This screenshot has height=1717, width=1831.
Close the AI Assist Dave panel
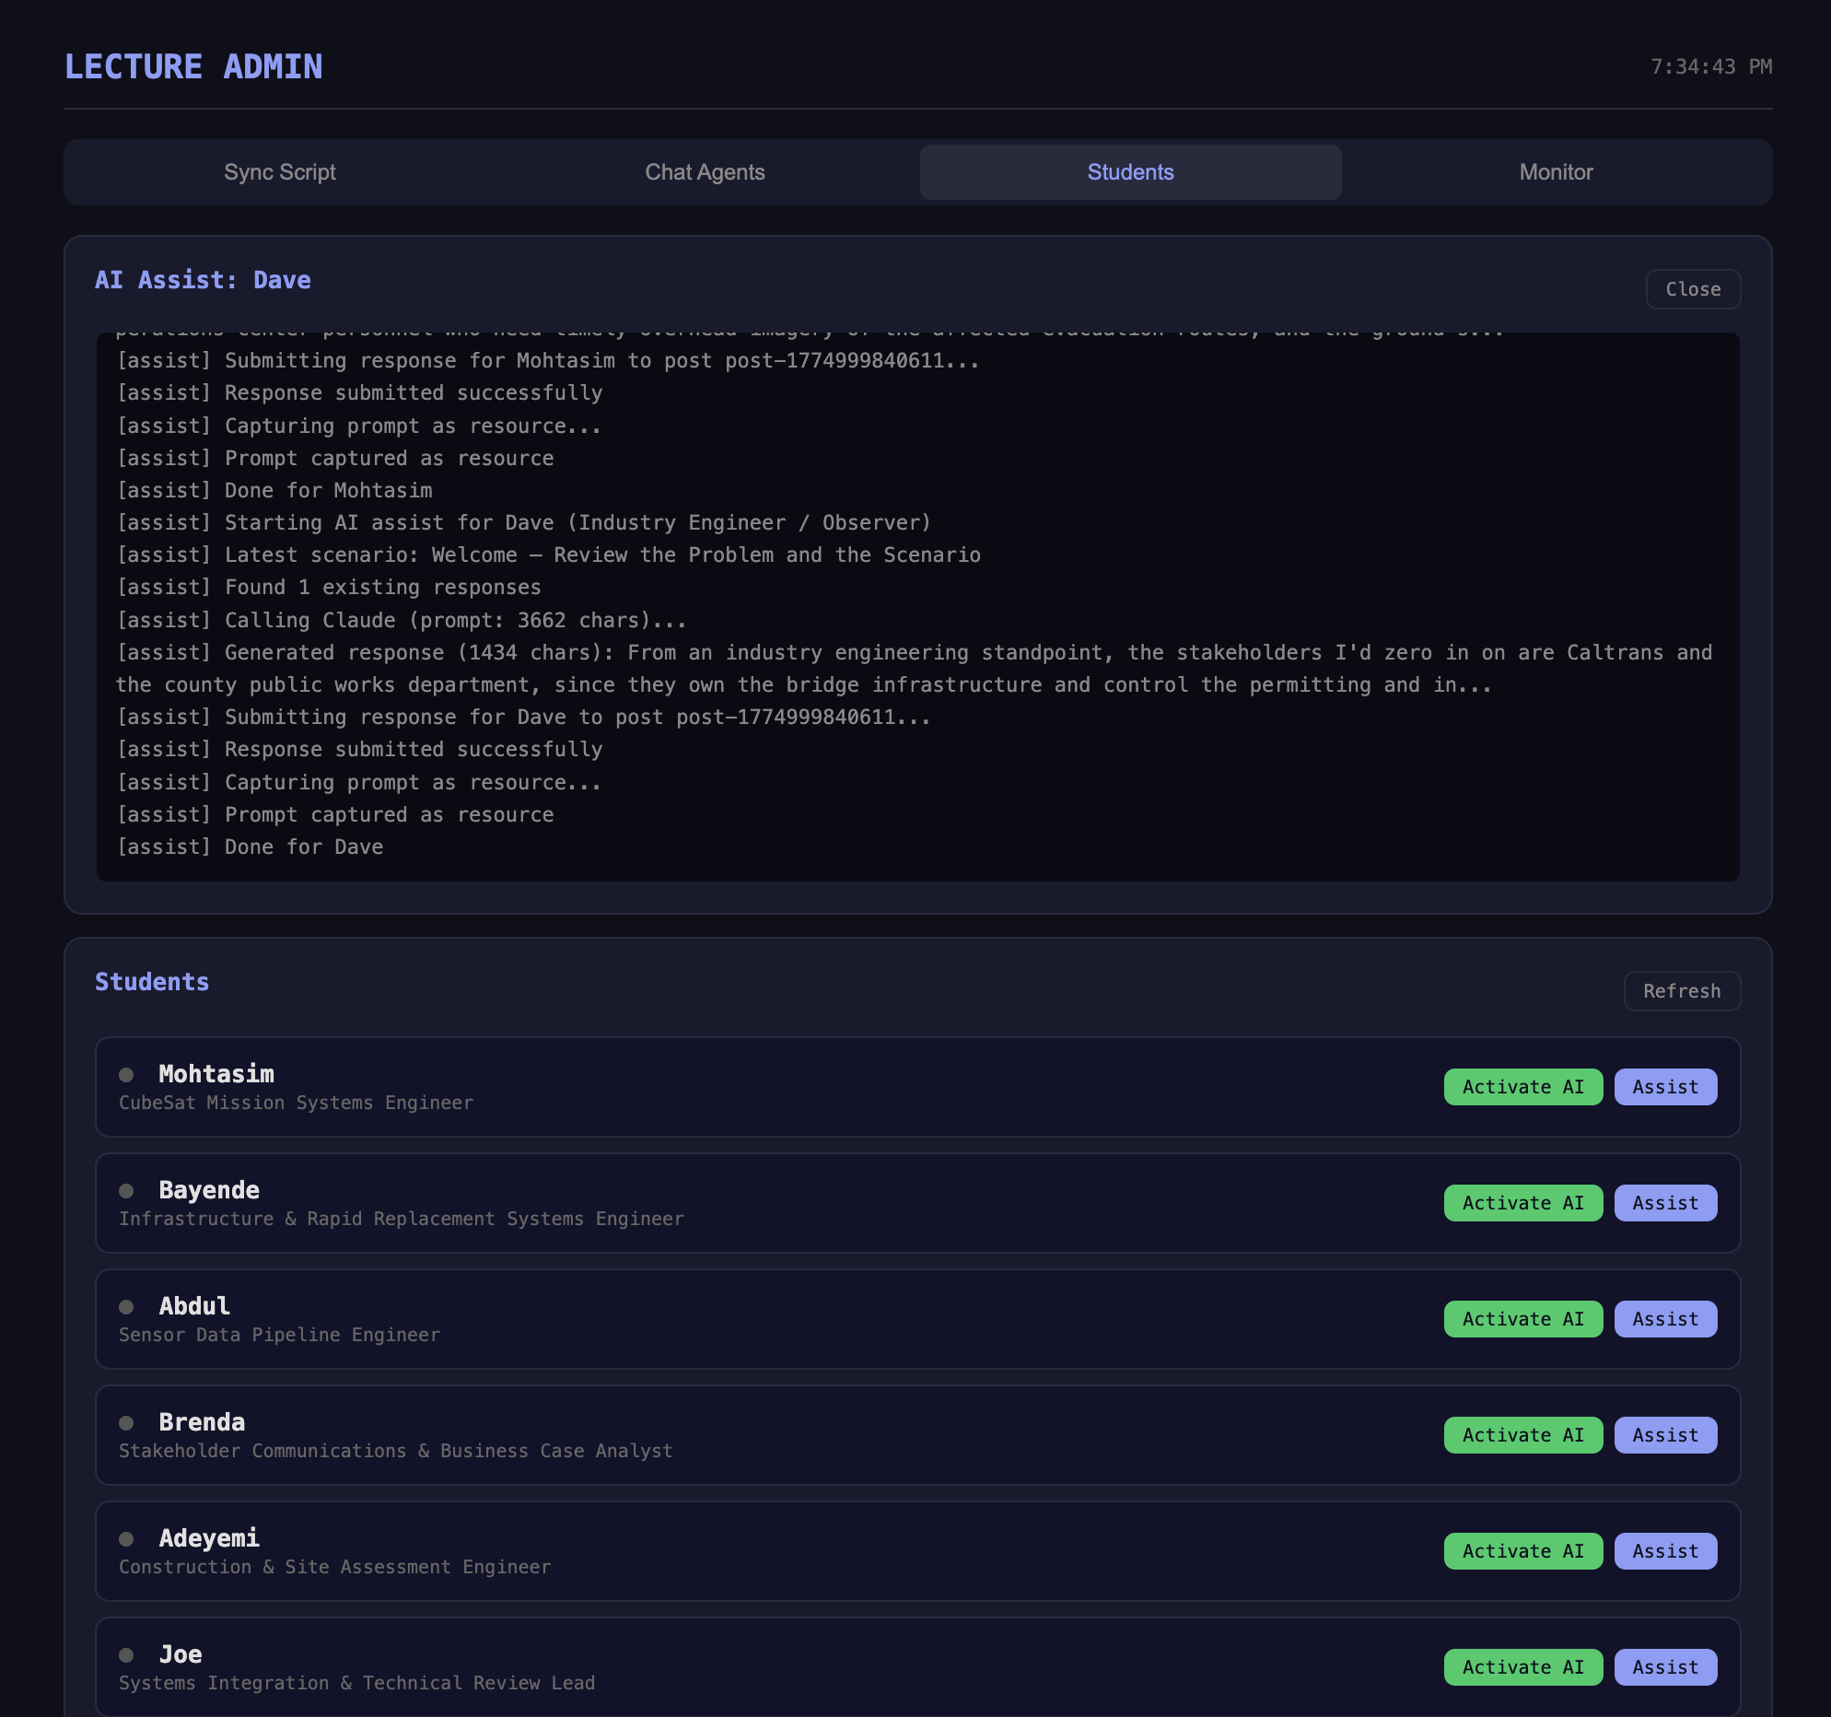(x=1693, y=288)
